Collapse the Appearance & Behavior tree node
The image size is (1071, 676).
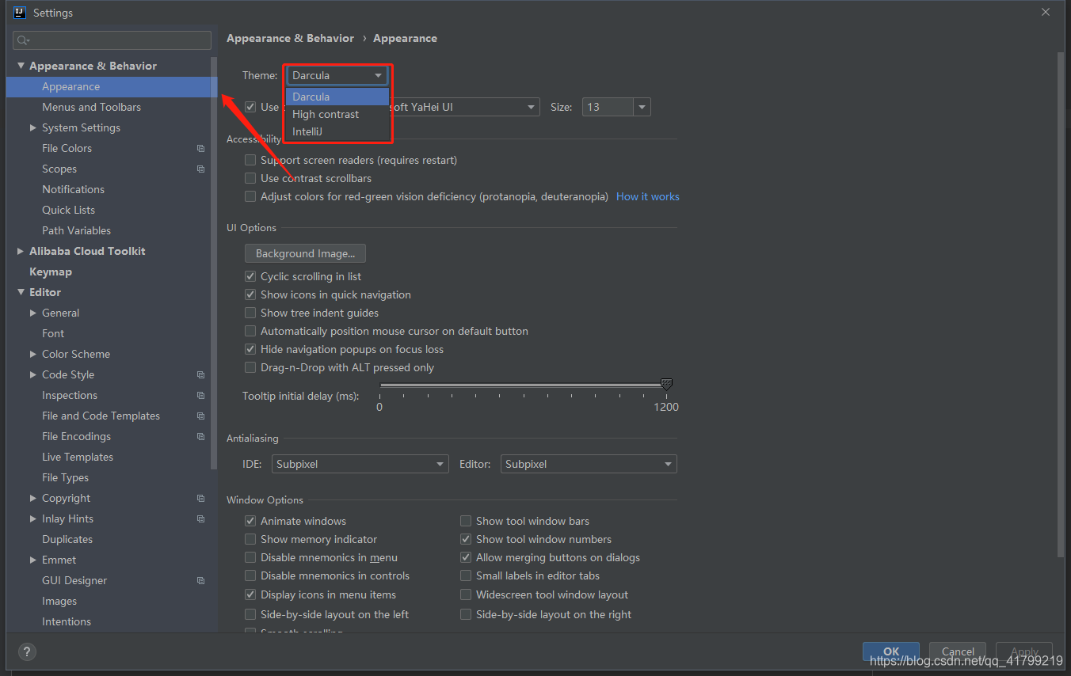[x=21, y=66]
